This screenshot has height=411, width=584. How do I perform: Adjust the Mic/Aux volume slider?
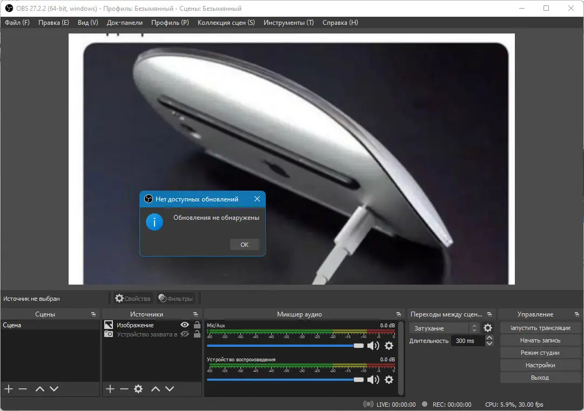359,346
